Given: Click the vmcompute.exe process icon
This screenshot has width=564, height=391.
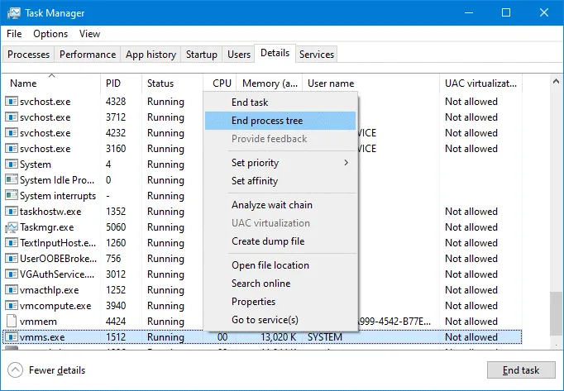Looking at the screenshot, I should pos(12,306).
